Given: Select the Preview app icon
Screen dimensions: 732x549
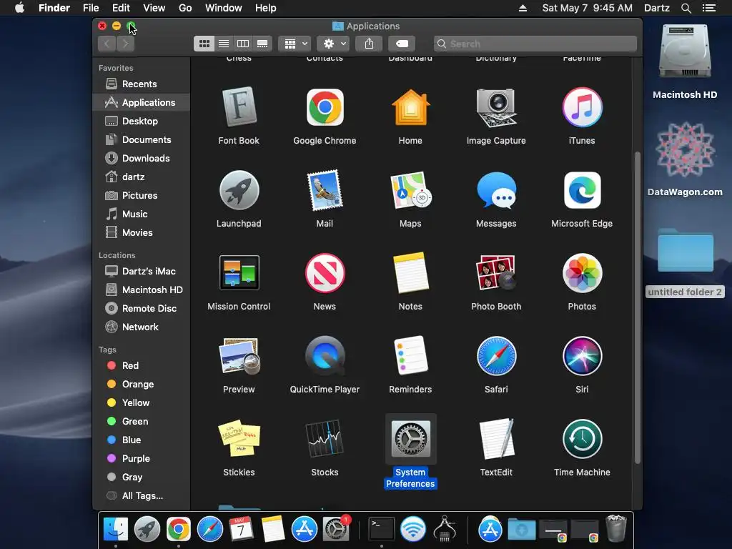Looking at the screenshot, I should 239,356.
